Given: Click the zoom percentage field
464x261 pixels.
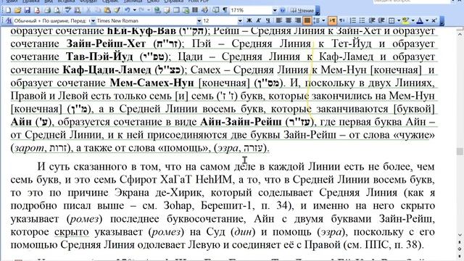Looking at the screenshot, I should [x=252, y=10].
